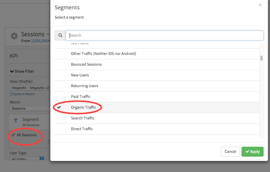Click the Segment funnel icon
Screen dimensions: 270x172
point(16,121)
